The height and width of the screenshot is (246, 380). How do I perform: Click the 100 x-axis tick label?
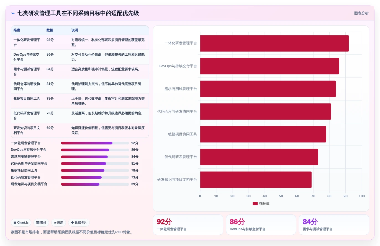(362, 196)
